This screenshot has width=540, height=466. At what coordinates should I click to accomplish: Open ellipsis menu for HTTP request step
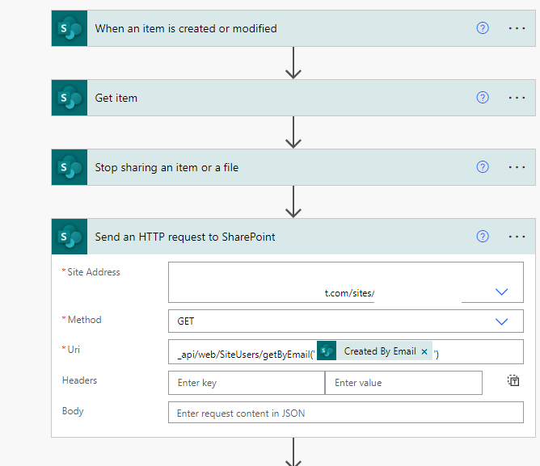pos(517,237)
